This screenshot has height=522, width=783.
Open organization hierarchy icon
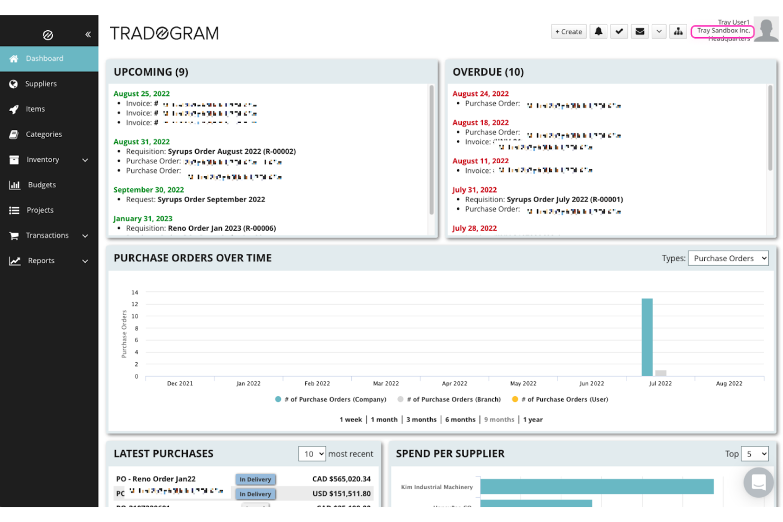click(x=678, y=32)
